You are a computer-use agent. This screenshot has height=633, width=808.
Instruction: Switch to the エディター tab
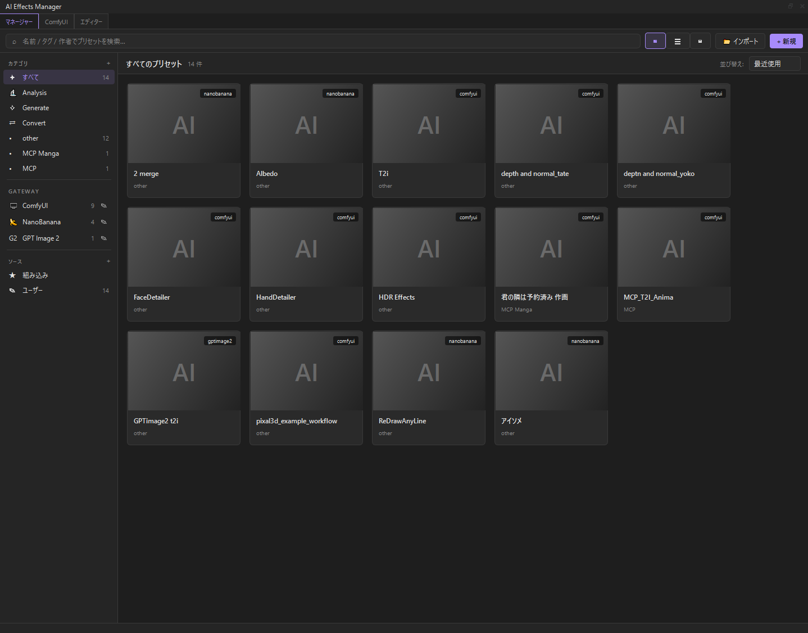[x=91, y=21]
